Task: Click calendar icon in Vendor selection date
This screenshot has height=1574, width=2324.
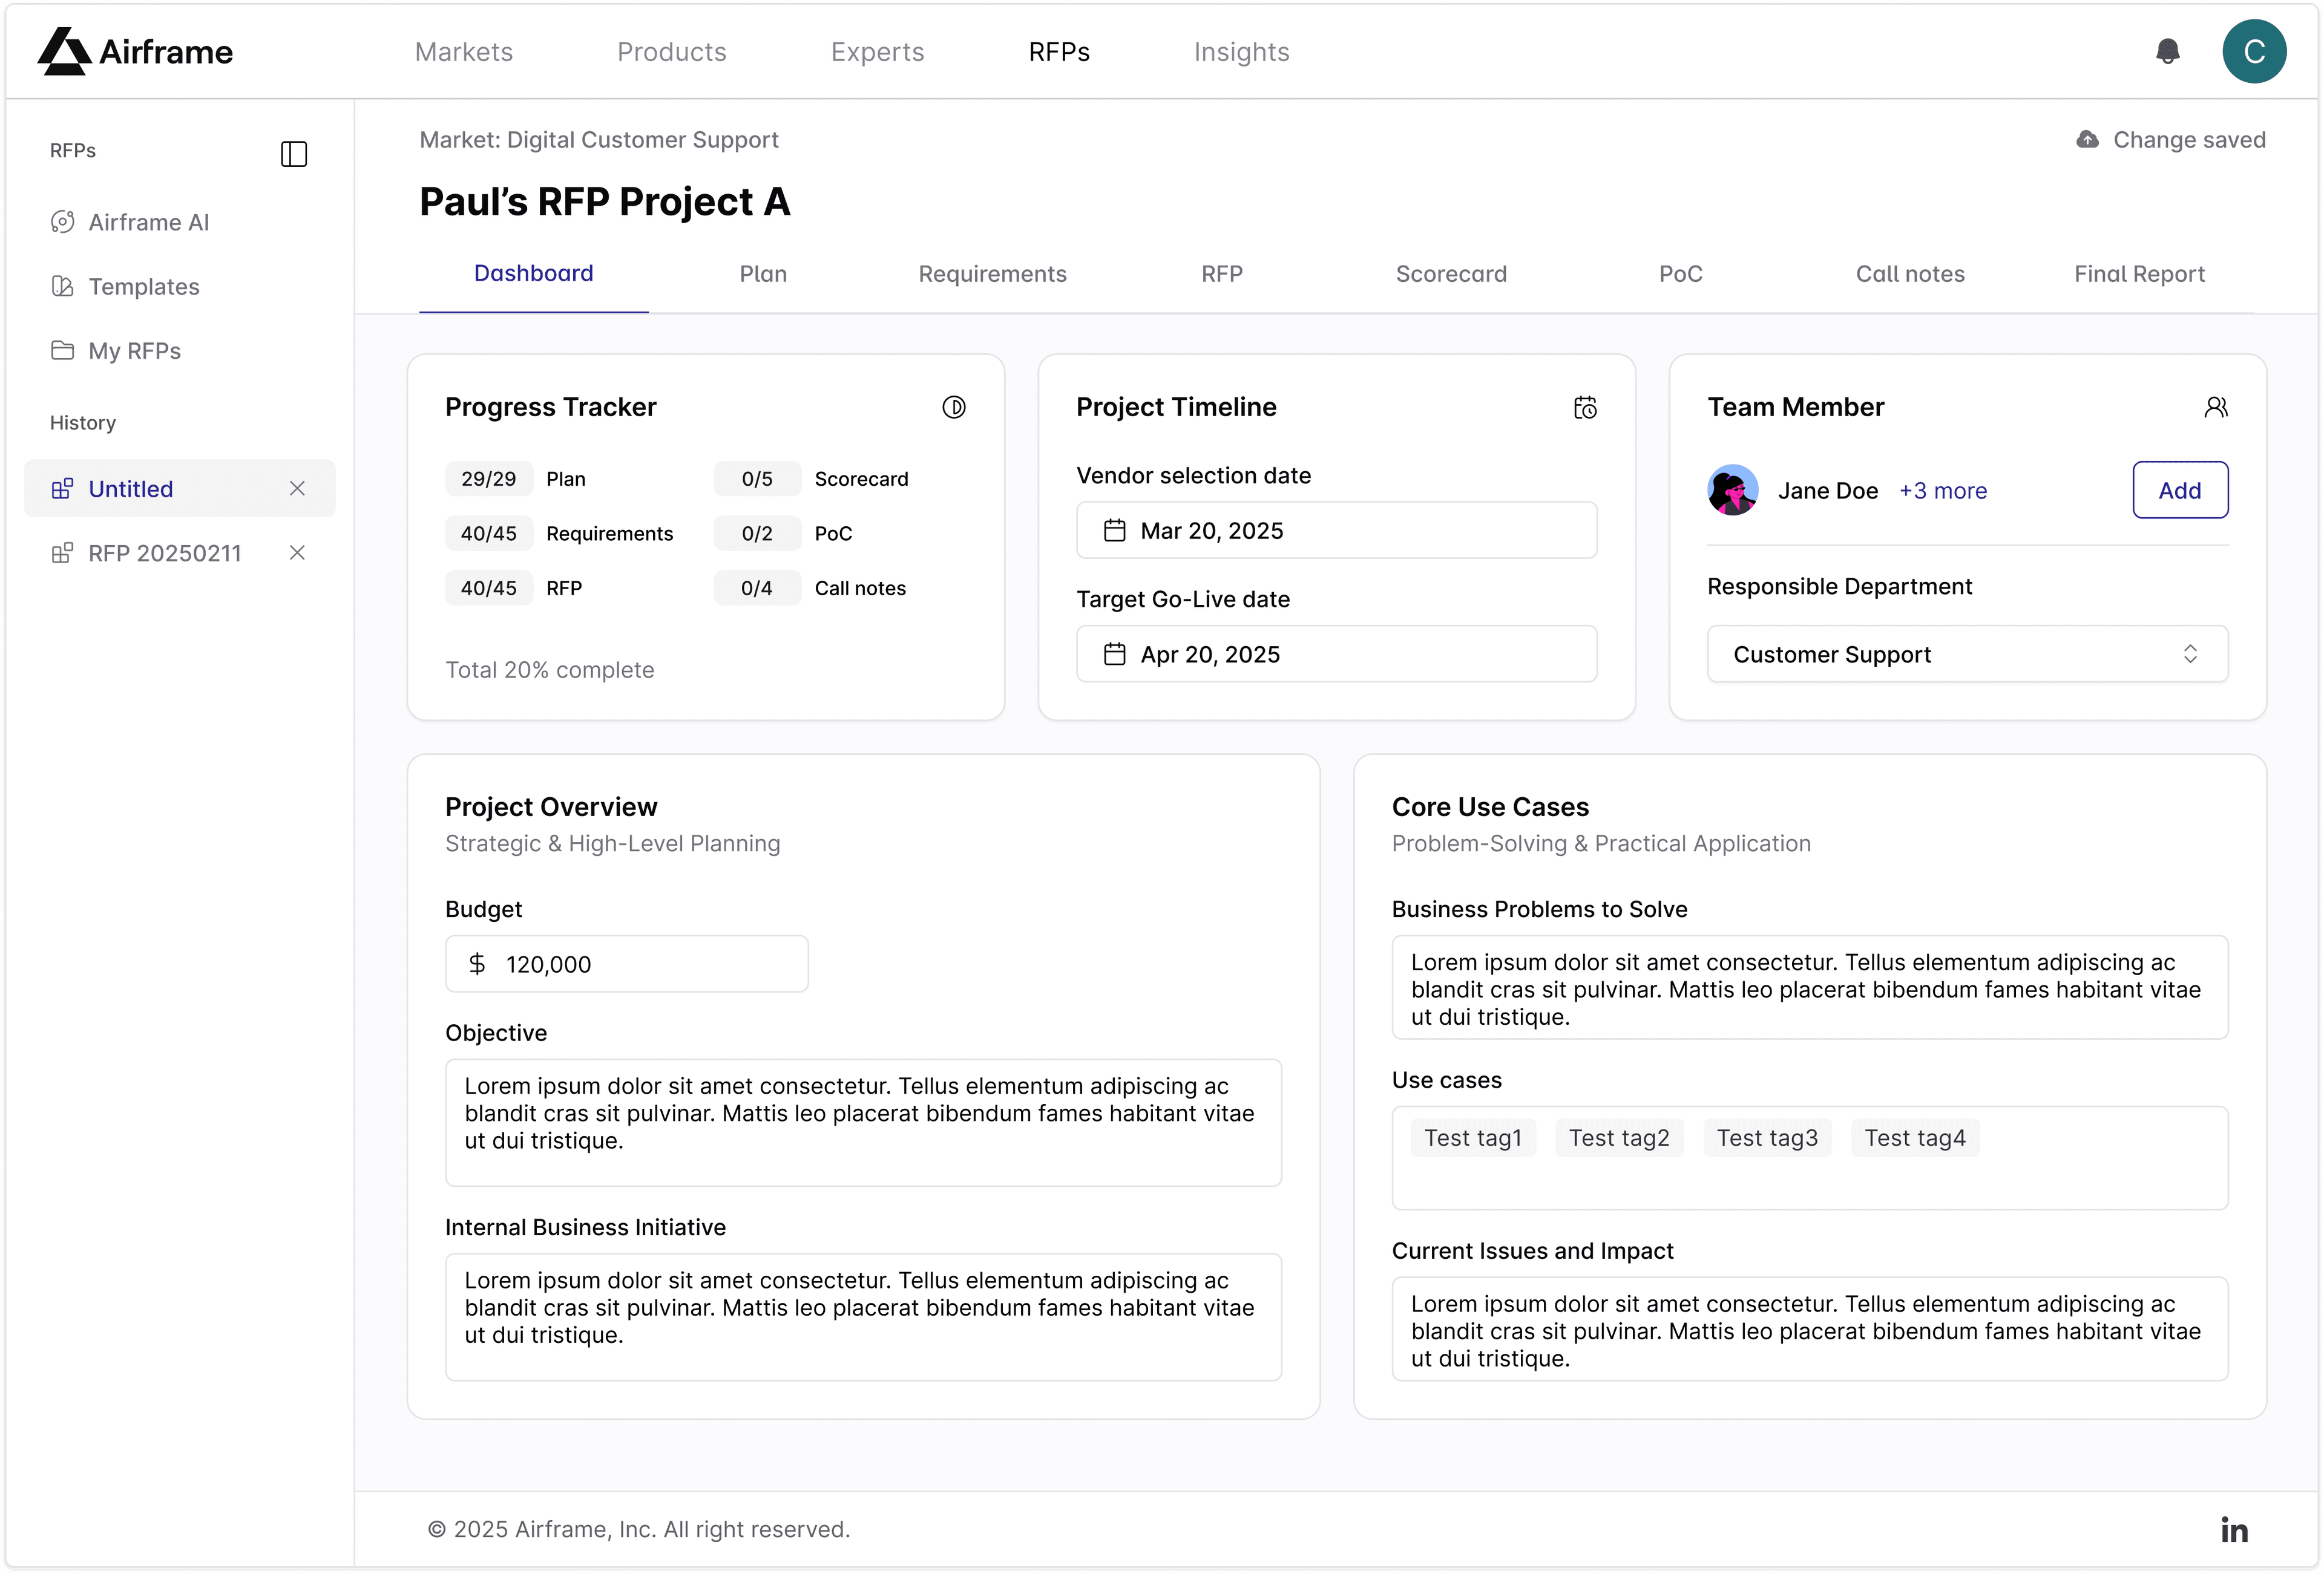Action: click(1115, 531)
